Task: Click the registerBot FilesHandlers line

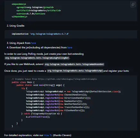Action: (x=55, y=110)
